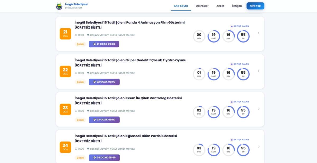This screenshot has width=317, height=163.
Task: Click clock icon beside 14:00 on Süper Dedektif event
Action: click(x=76, y=73)
